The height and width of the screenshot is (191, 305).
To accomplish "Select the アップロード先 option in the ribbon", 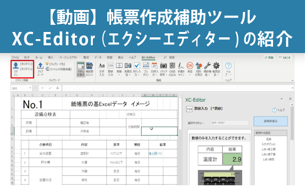I will (x=55, y=64).
